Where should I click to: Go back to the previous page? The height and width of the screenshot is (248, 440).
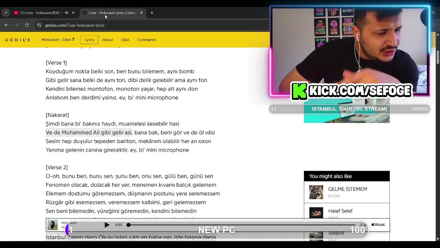(x=6, y=25)
